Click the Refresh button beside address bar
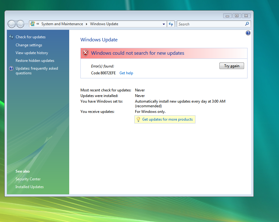Image resolution: width=279 pixels, height=222 pixels. (171, 24)
